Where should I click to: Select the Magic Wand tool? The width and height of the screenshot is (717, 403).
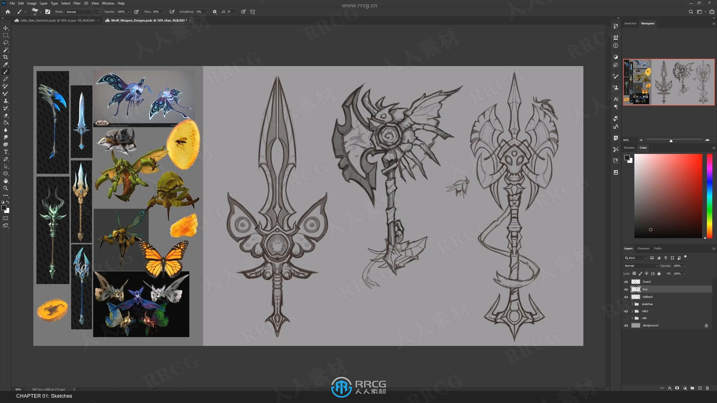tap(6, 50)
